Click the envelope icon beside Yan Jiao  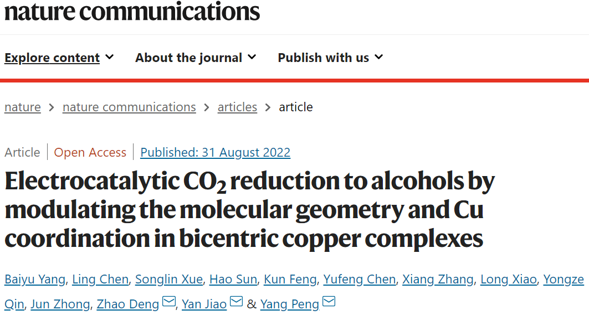coord(236,301)
